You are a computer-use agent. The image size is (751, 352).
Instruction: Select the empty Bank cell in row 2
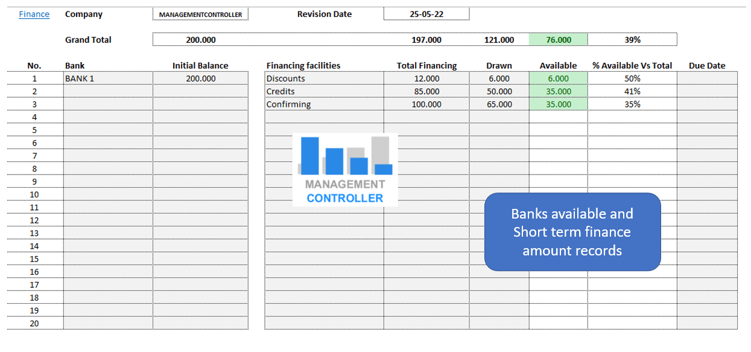point(107,91)
